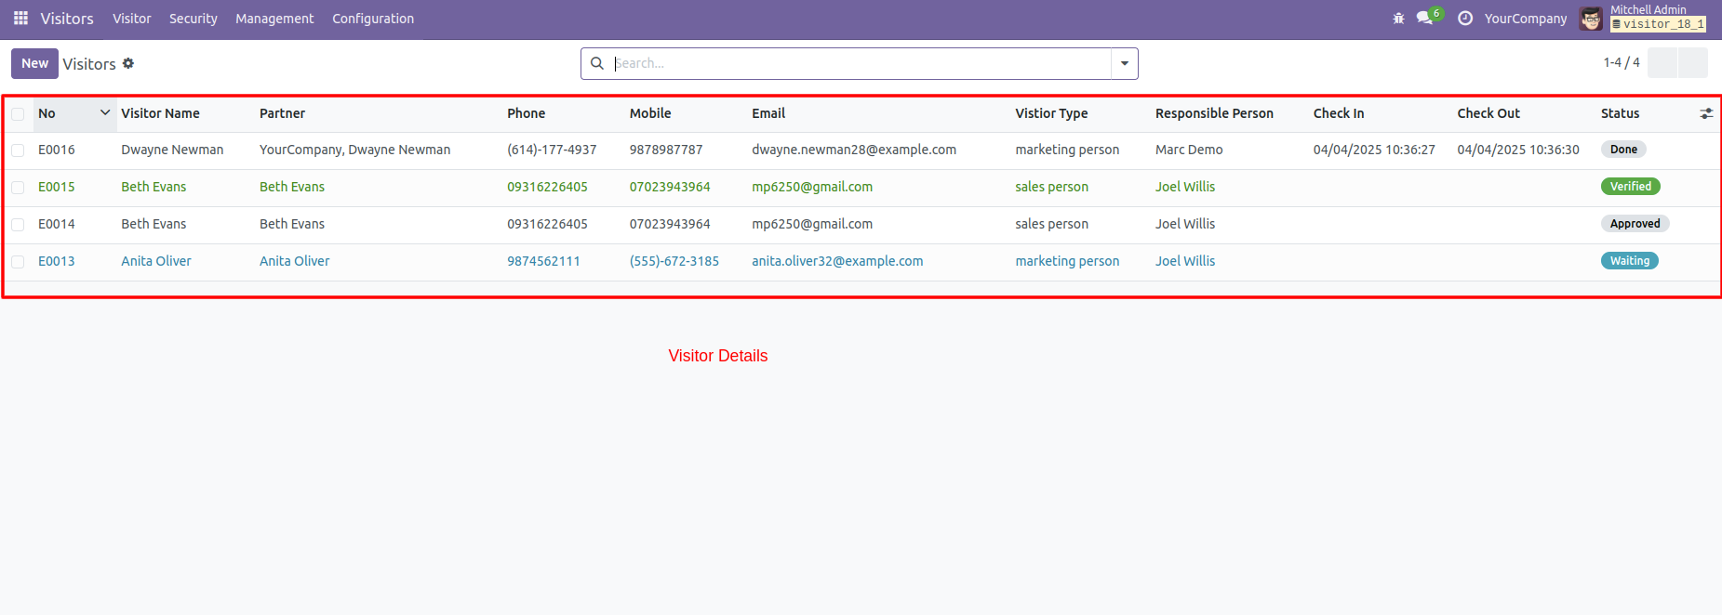Sort by Partner column header
This screenshot has width=1722, height=615.
coord(282,113)
